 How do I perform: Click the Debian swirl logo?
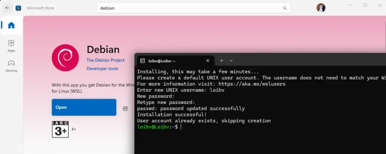click(x=65, y=58)
